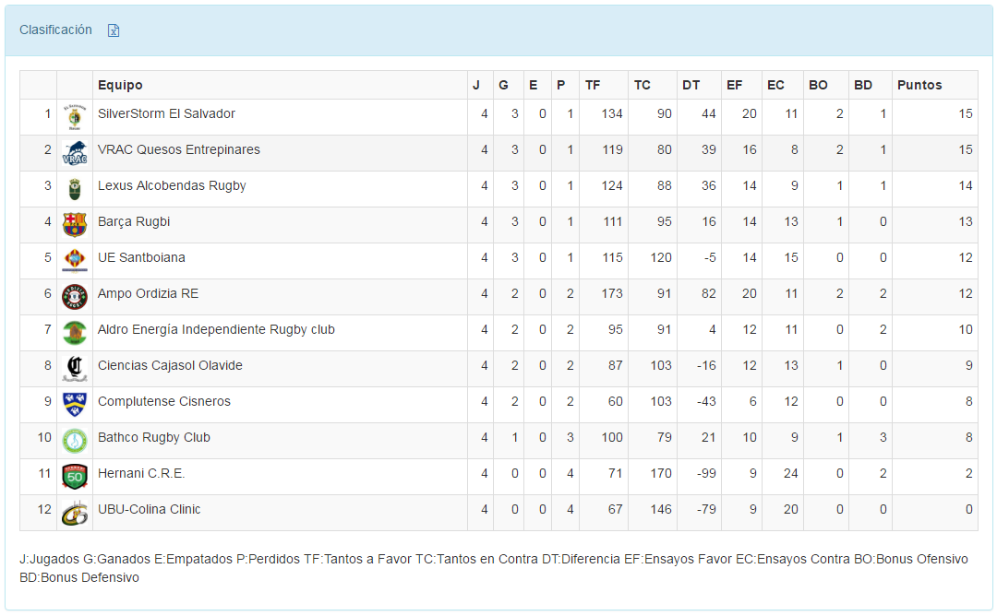Click the Bathco Rugby Club green logo
Screen dimensions: 997x616
(x=74, y=441)
